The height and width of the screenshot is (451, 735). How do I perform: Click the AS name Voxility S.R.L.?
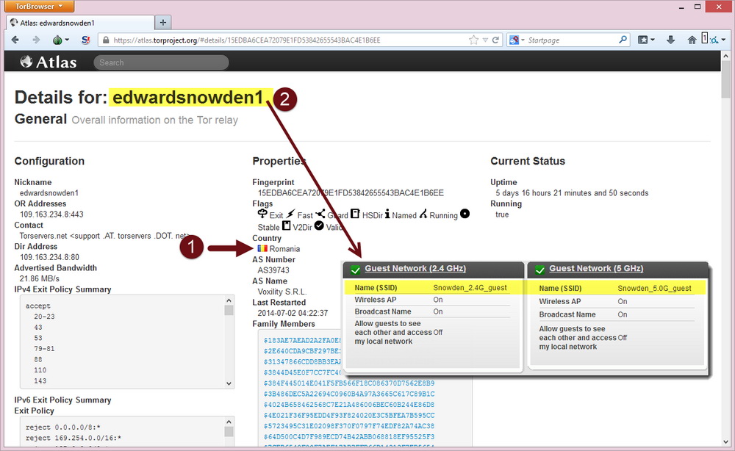pos(282,292)
